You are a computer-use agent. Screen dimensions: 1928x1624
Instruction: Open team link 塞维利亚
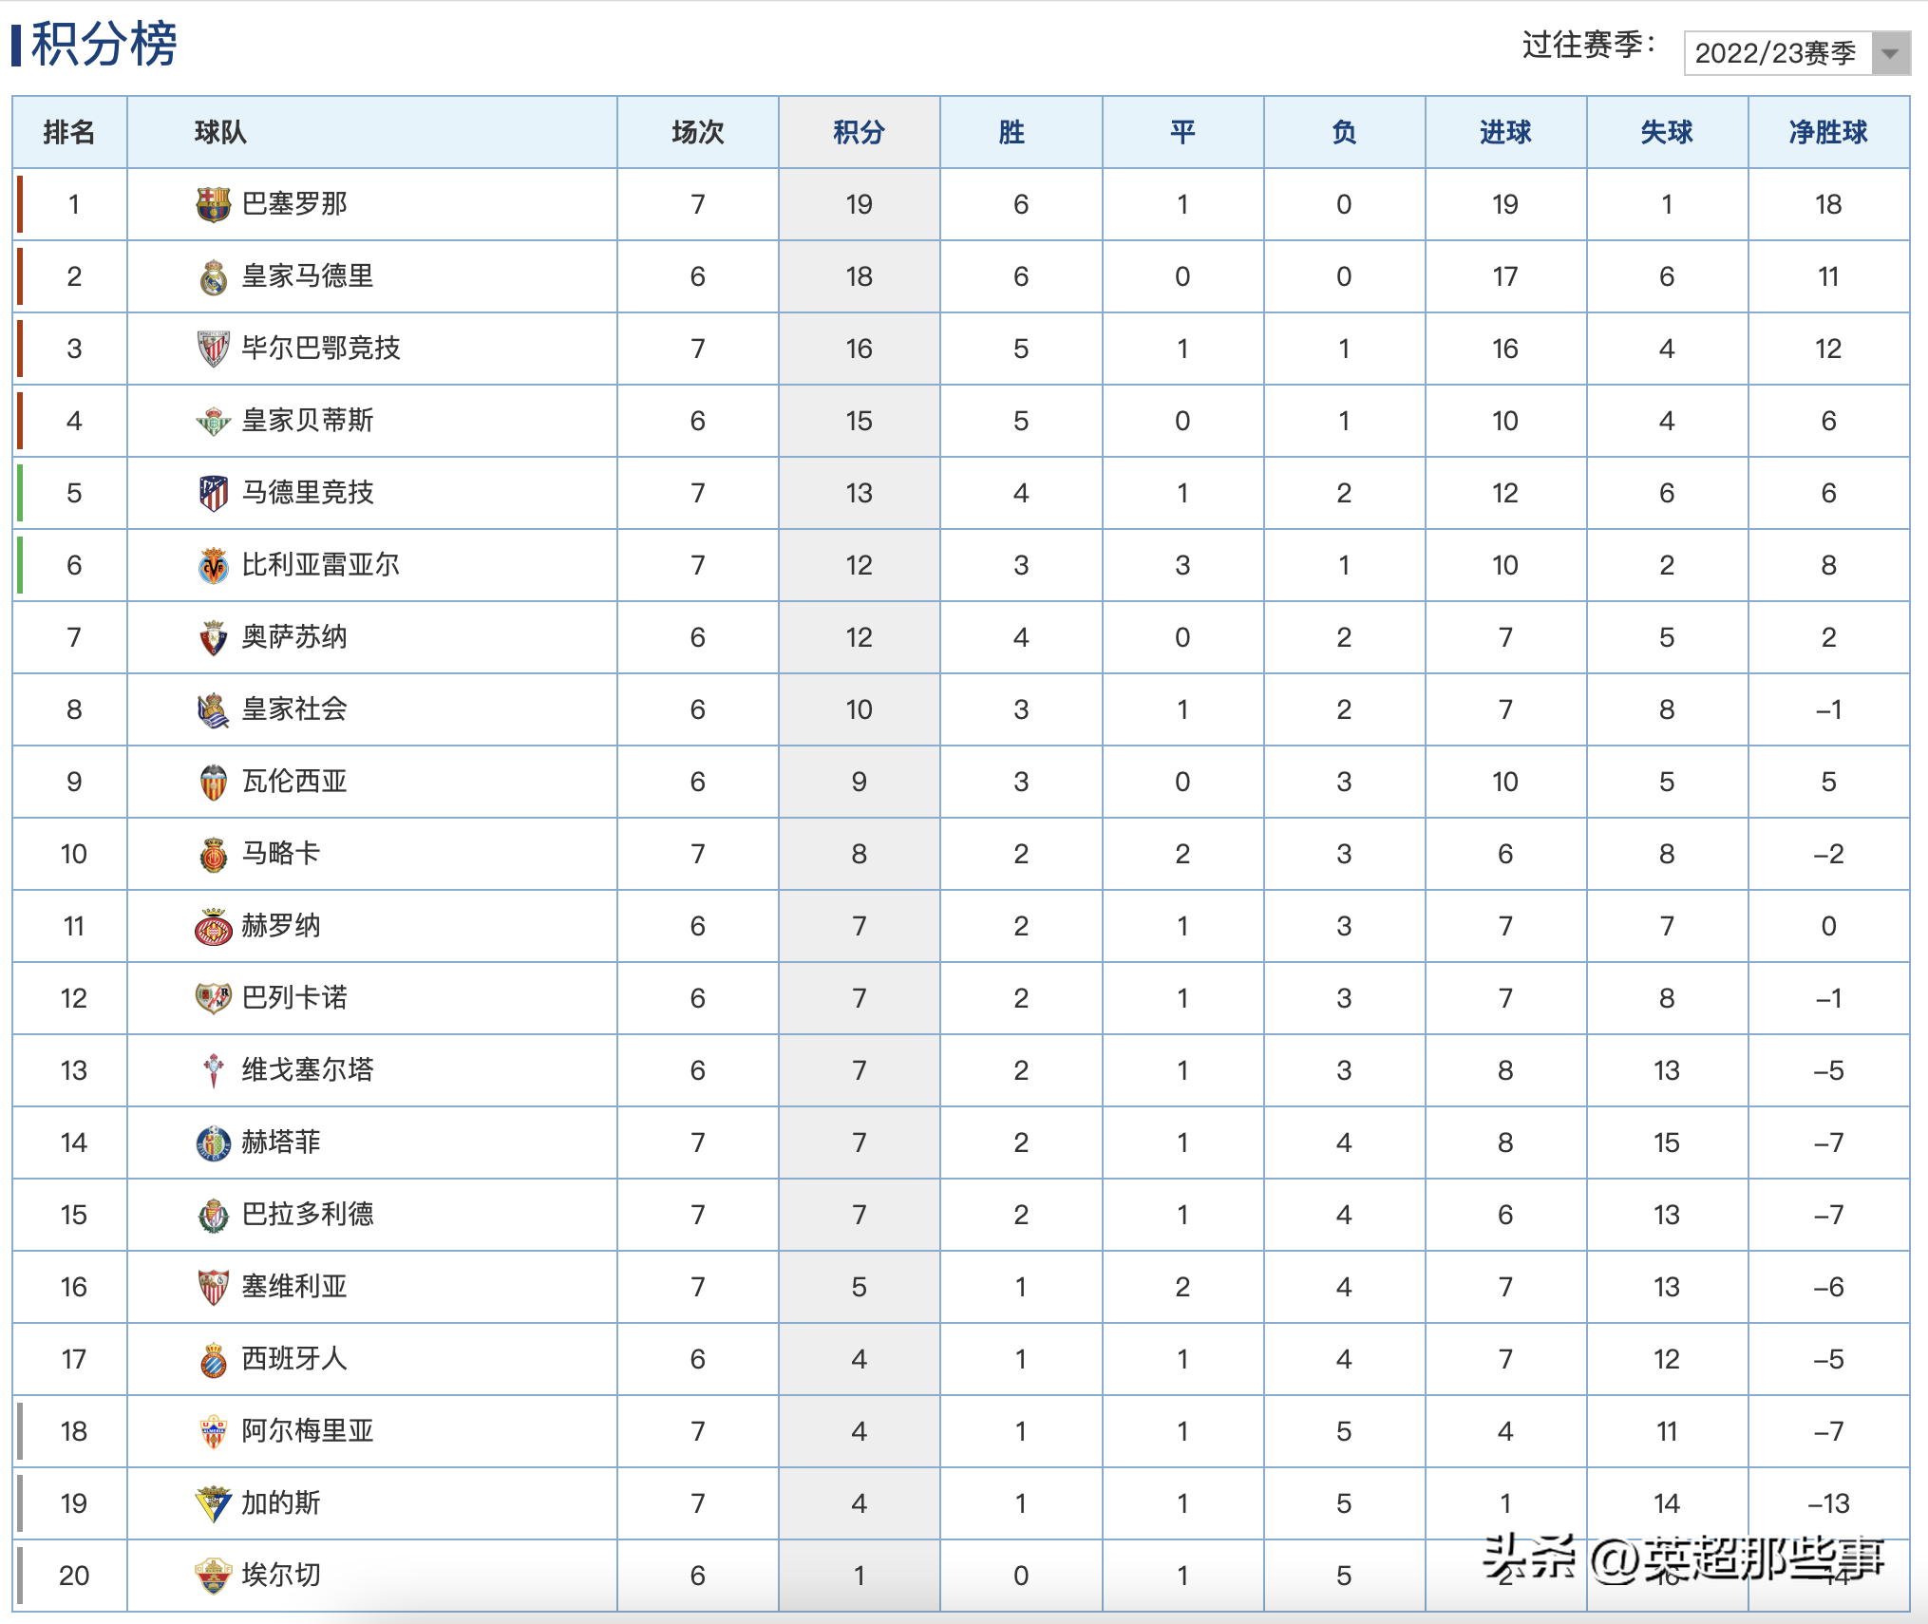tap(294, 1287)
